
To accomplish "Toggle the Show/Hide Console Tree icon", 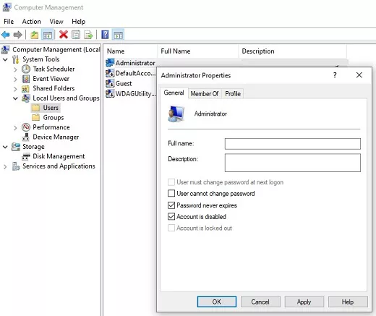I will 47,35.
